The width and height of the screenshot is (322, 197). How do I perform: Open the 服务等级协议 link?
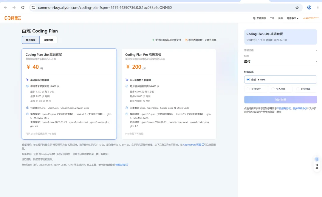tap(300, 108)
